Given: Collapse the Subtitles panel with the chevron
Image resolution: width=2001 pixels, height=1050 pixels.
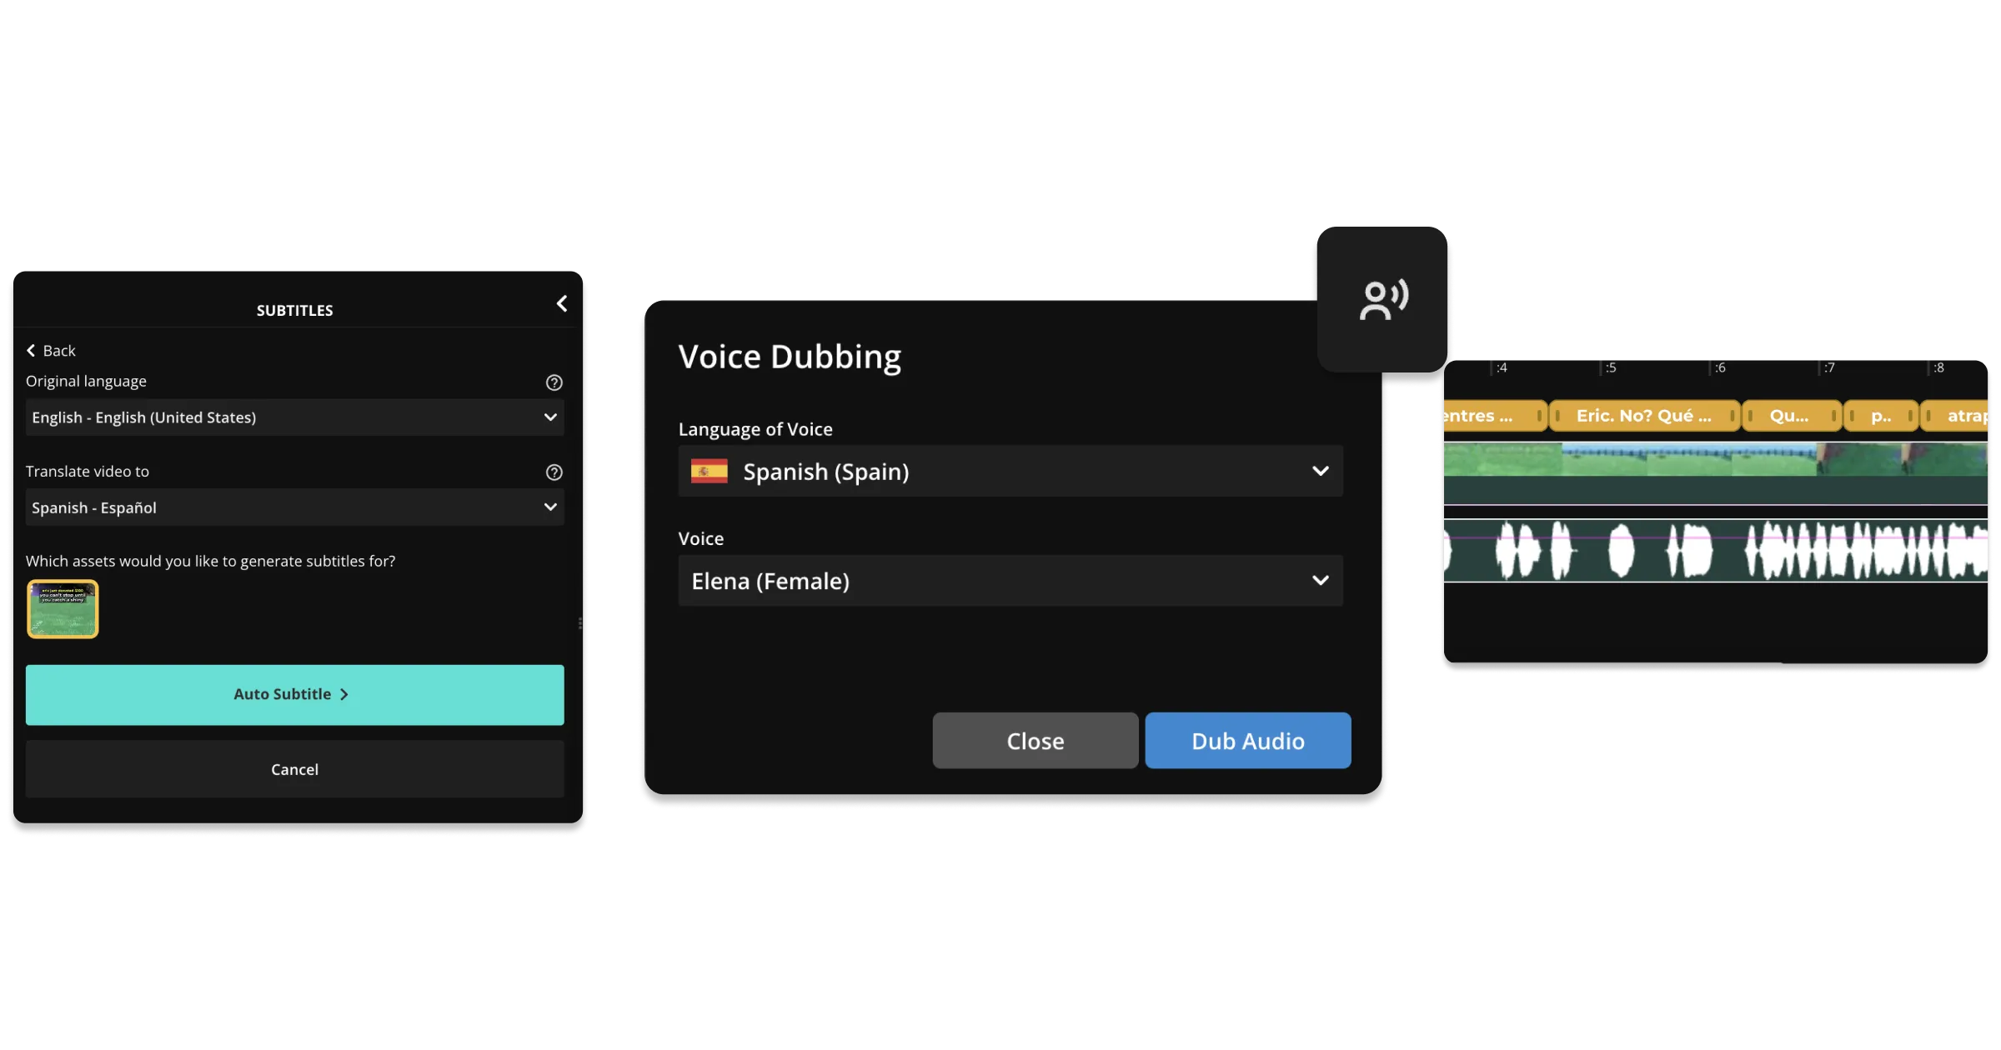Looking at the screenshot, I should [561, 303].
